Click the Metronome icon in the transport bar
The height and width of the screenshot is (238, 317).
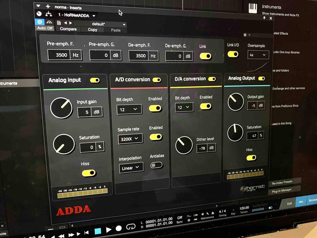[202, 215]
